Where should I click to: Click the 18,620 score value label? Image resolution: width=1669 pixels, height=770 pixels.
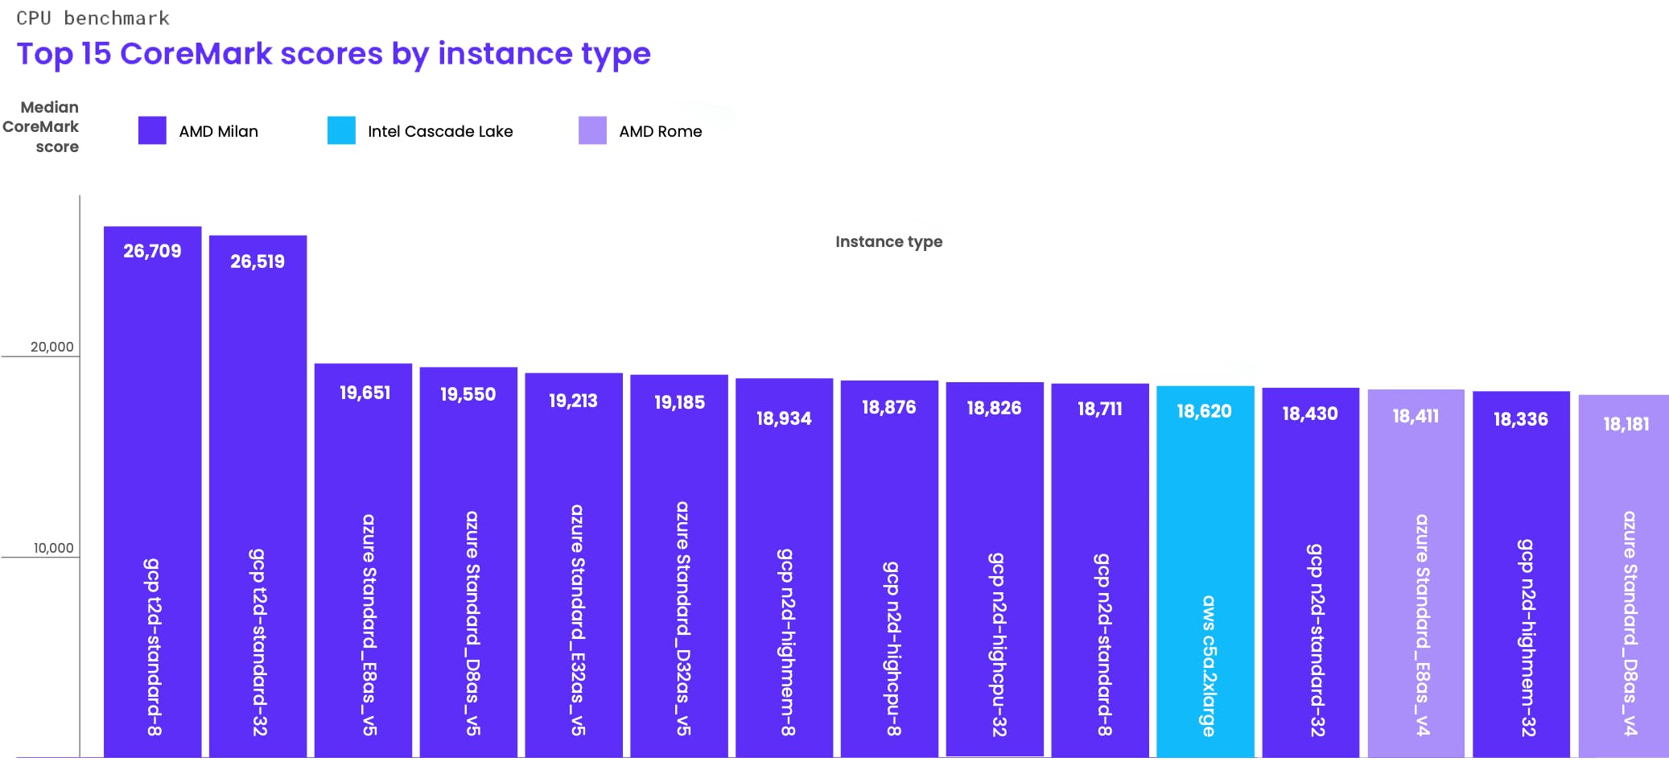pos(1204,411)
